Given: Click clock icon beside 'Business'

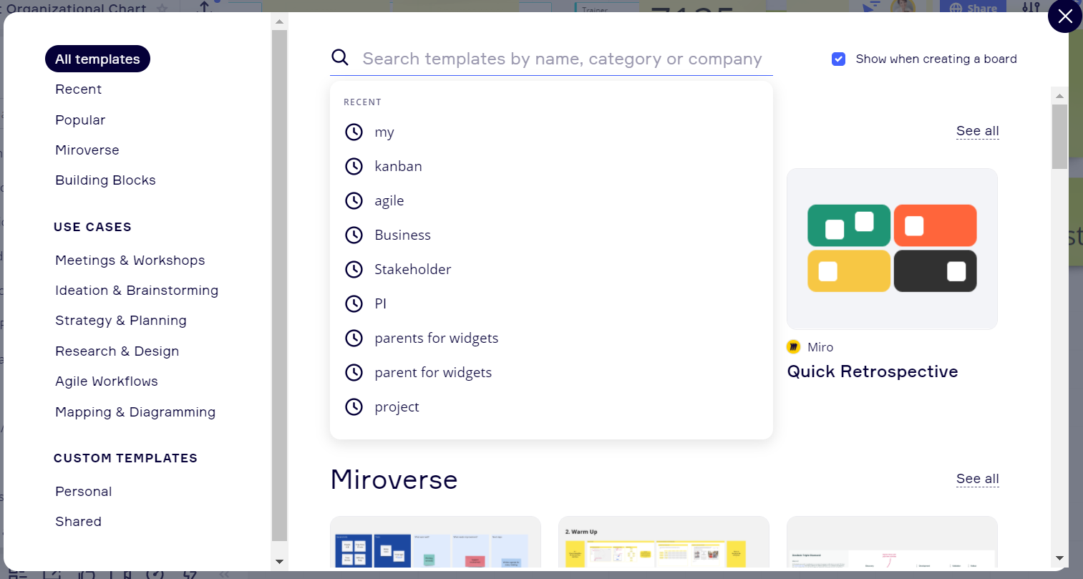Looking at the screenshot, I should pyautogui.click(x=354, y=235).
